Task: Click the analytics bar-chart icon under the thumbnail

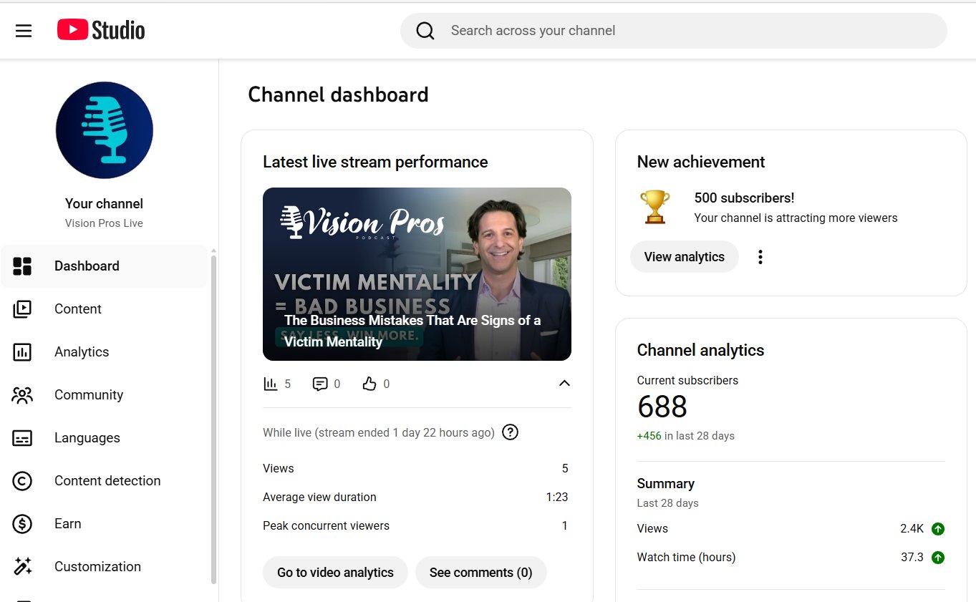Action: pos(272,384)
